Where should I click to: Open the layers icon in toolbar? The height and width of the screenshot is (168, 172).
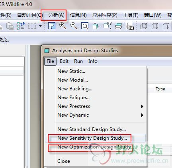click(x=119, y=26)
